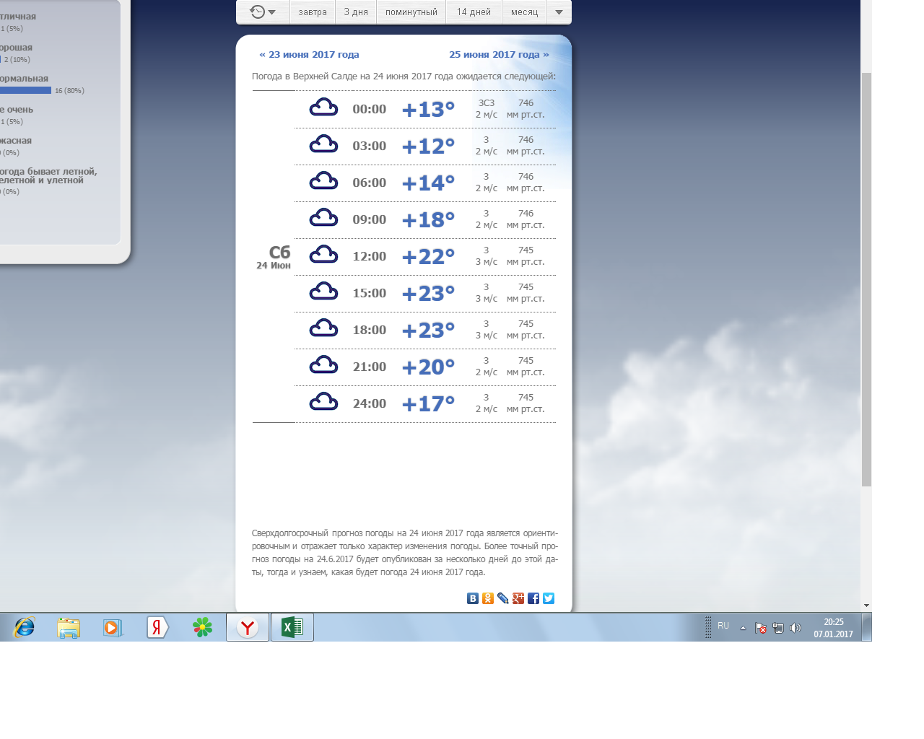Screen dimensions: 924x739
Task: Share page via VKontakte icon
Action: tap(473, 598)
